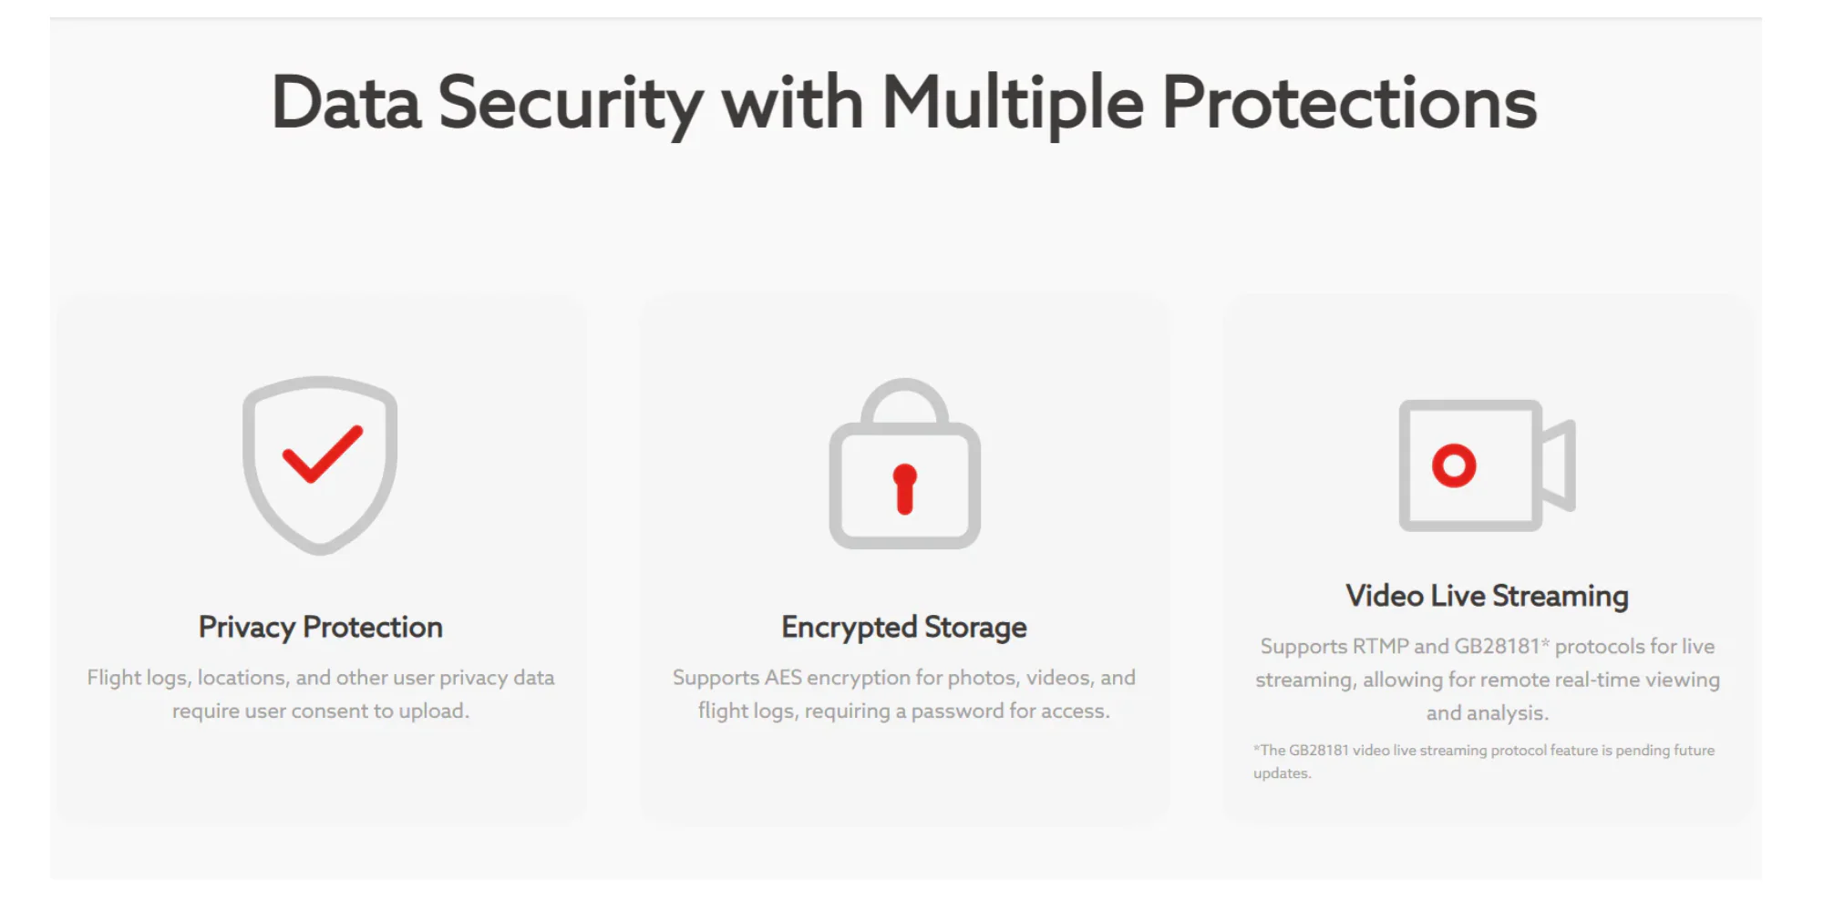Click the RTMP and GB28181 protocols description
This screenshot has width=1834, height=900.
click(x=1487, y=680)
